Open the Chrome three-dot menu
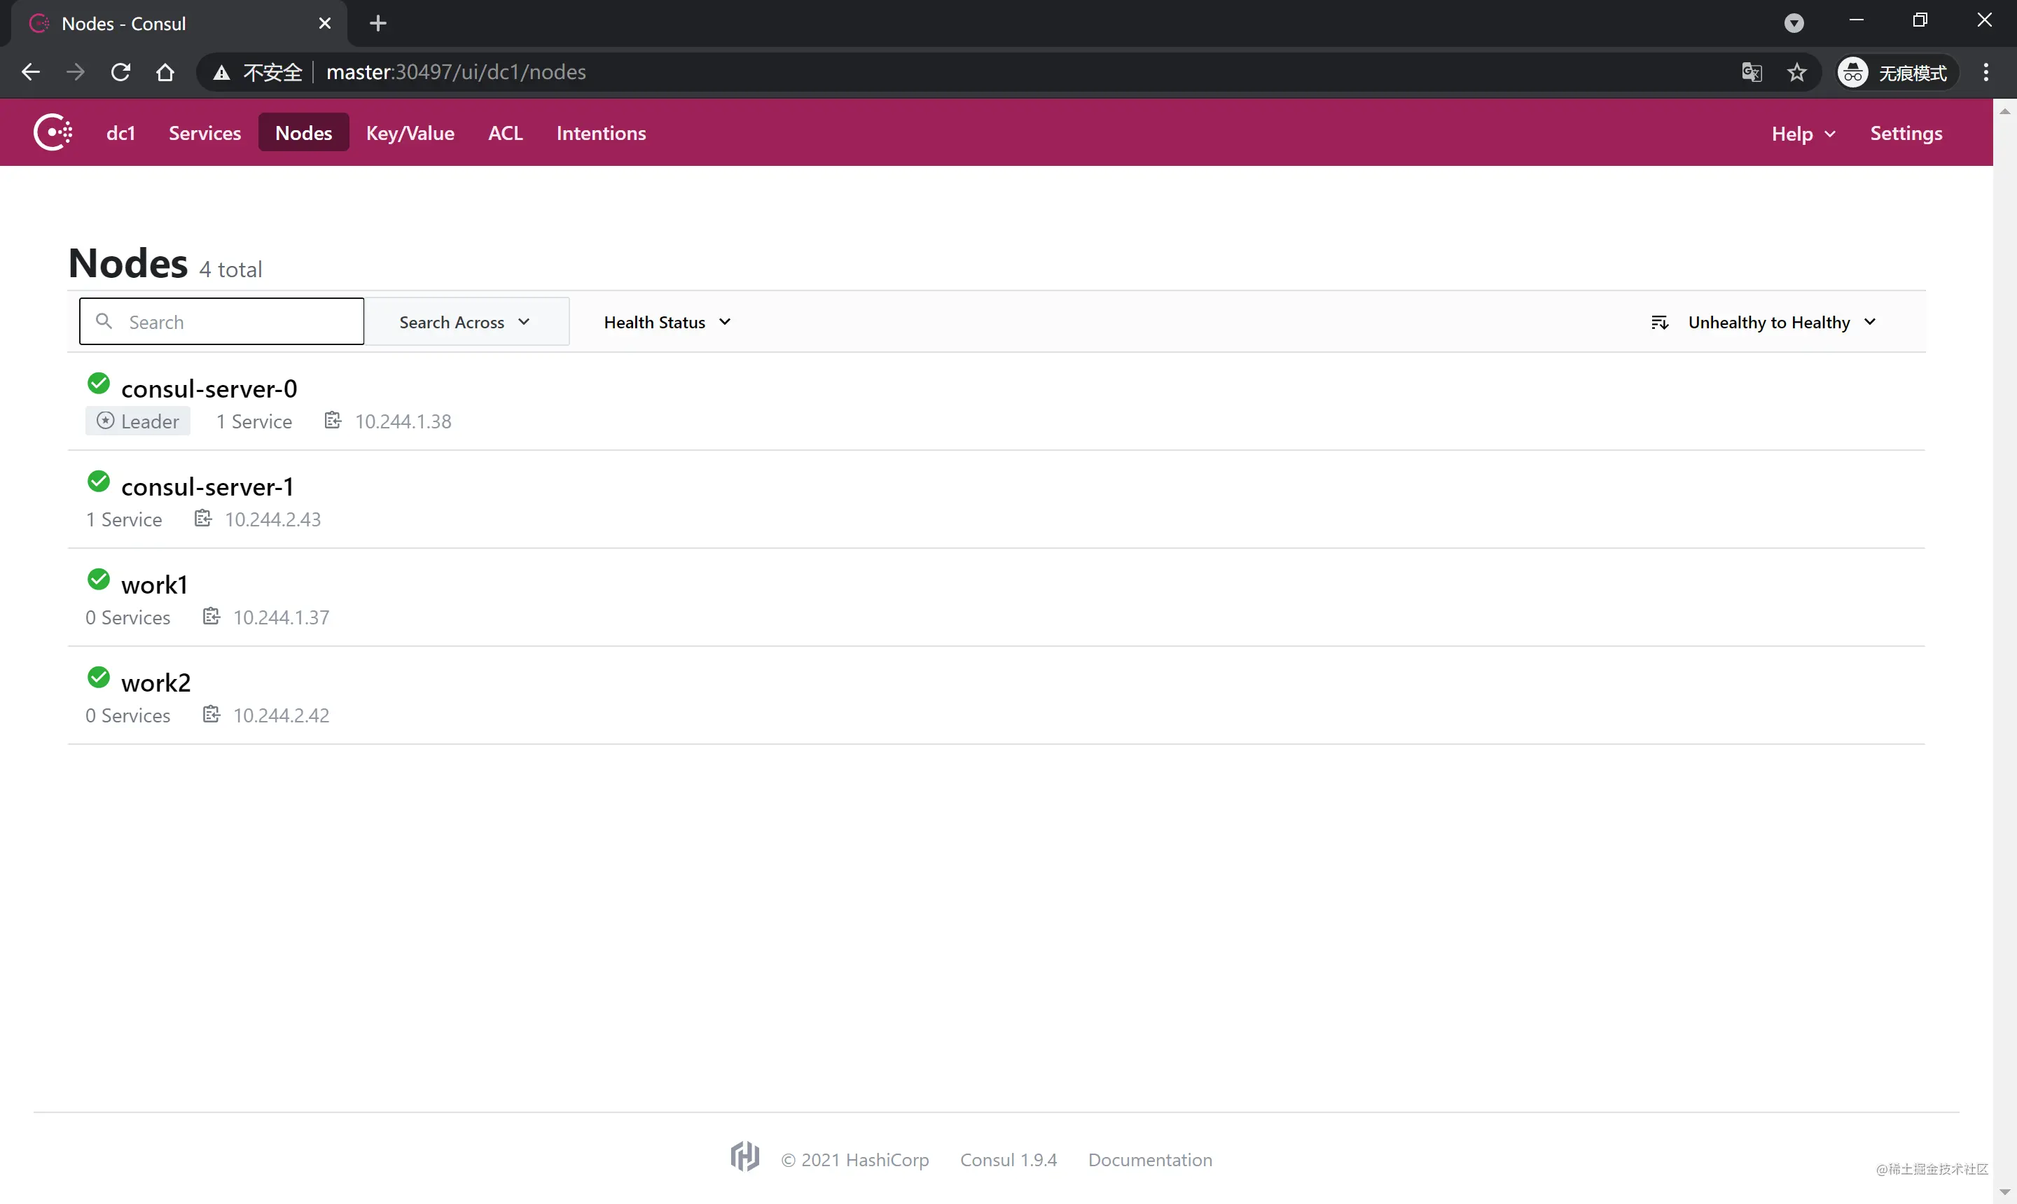The height and width of the screenshot is (1204, 2017). 1986,72
